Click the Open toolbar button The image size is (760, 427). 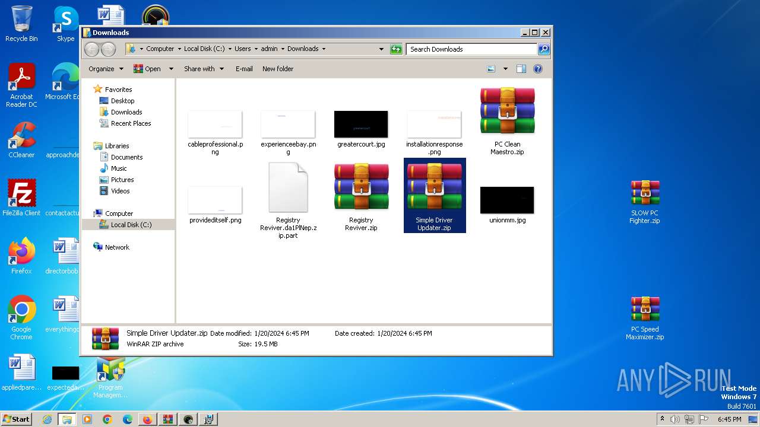tap(147, 69)
